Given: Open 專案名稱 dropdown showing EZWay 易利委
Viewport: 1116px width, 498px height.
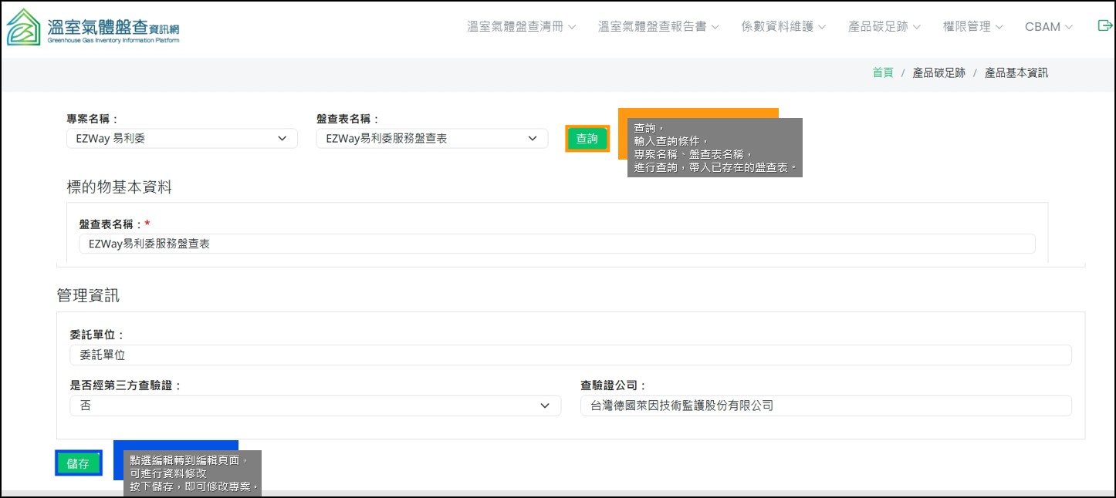Looking at the screenshot, I should point(182,139).
